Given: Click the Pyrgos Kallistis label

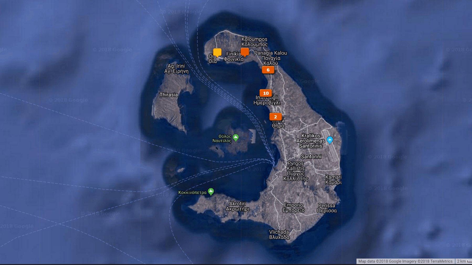Looking at the screenshot, I should 296,171.
